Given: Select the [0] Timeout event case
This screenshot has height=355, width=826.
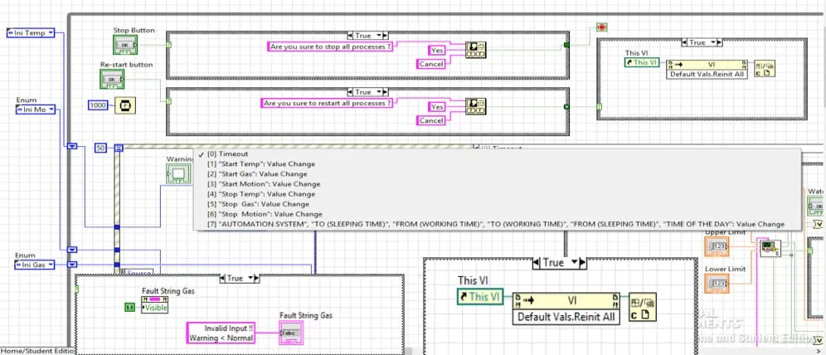Looking at the screenshot, I should click(x=226, y=154).
